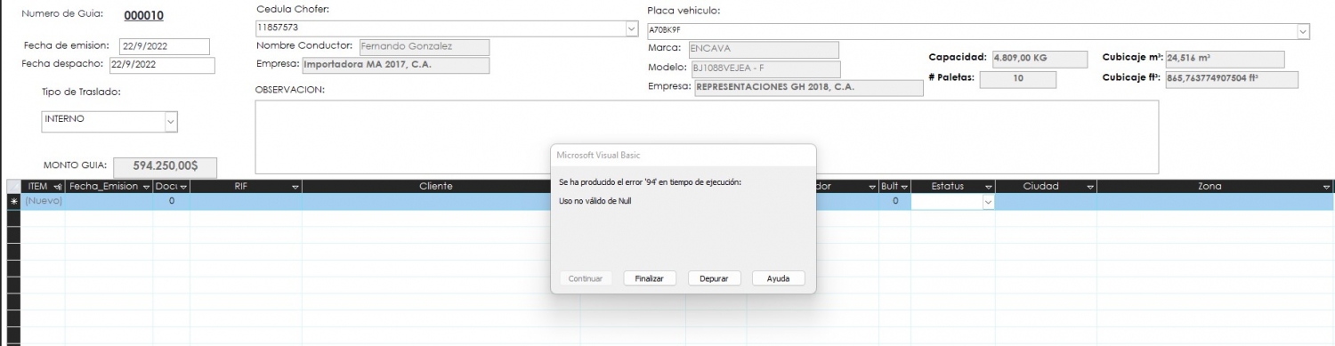
Task: Open filter arrow on Fecha_Emision column
Action: pos(146,187)
